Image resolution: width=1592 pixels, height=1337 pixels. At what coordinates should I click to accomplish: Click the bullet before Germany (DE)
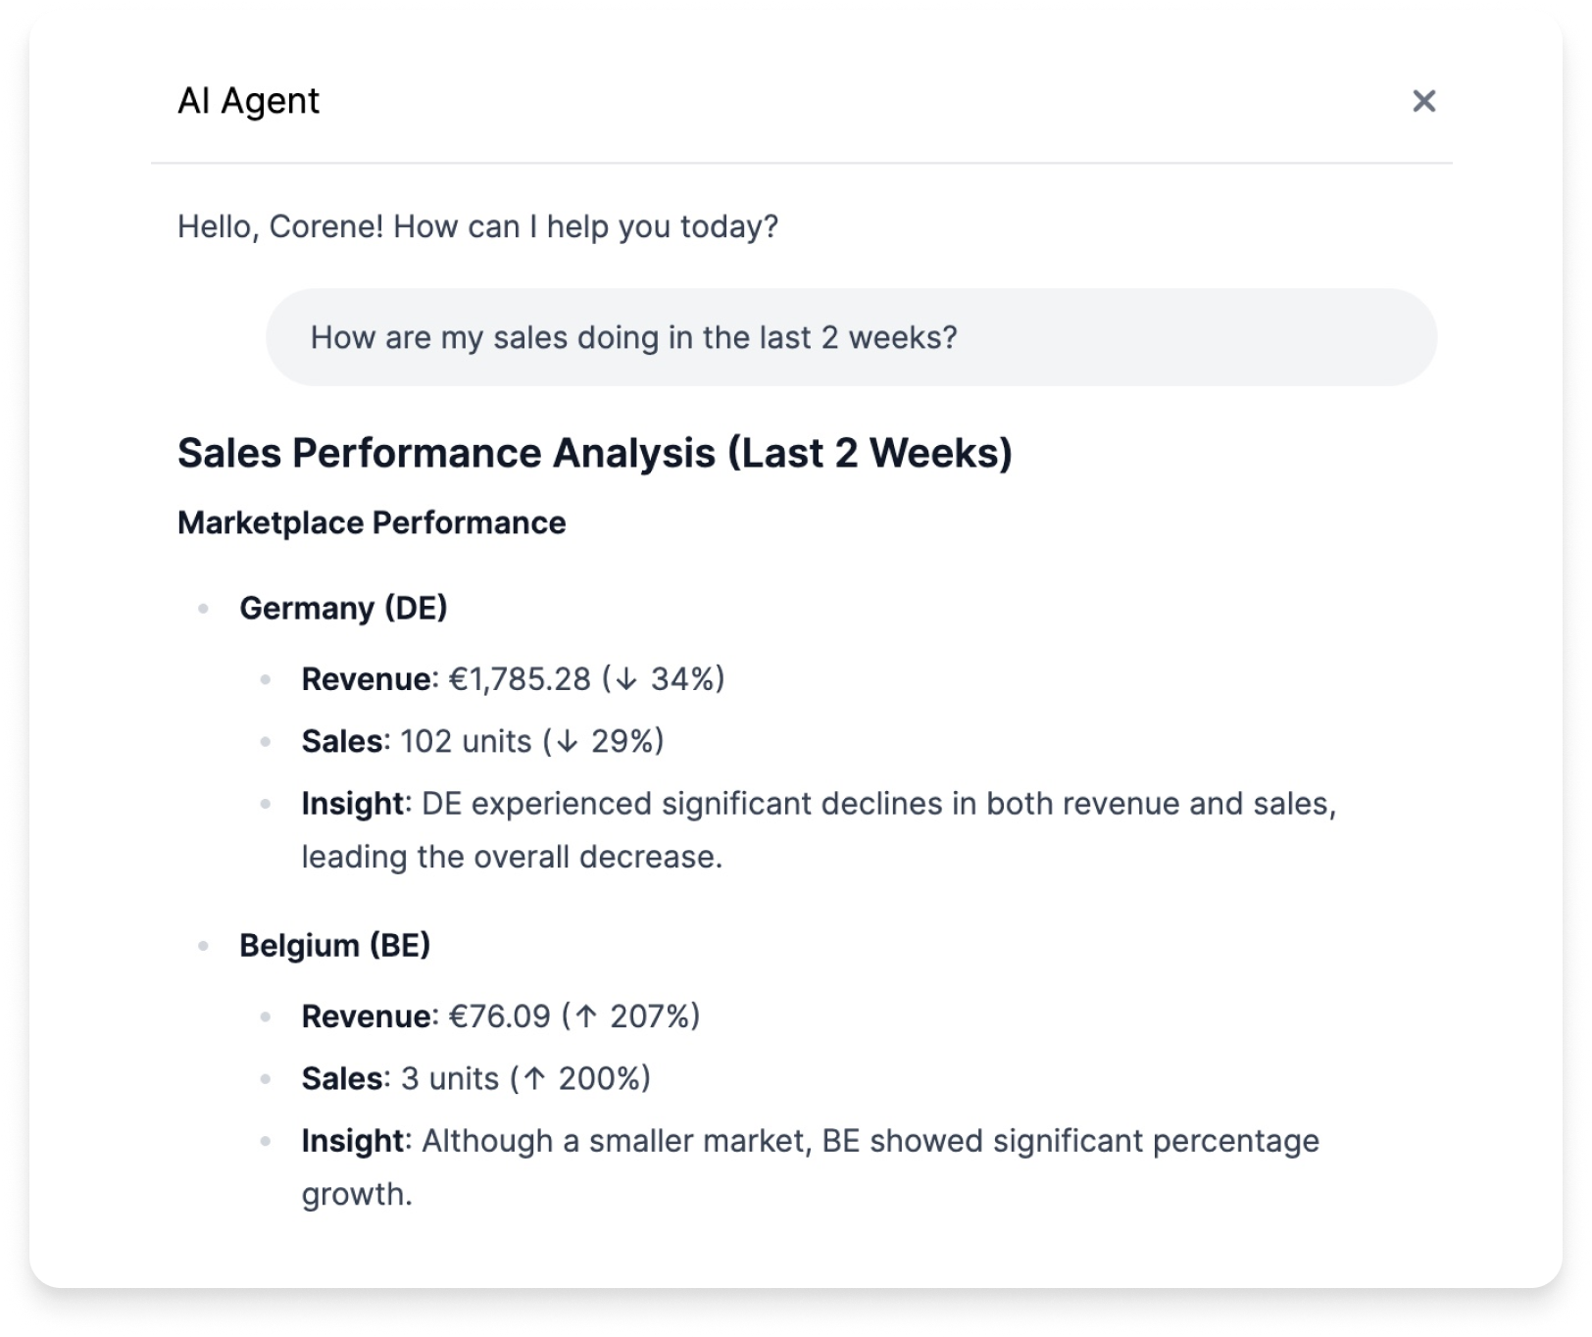[x=204, y=609]
